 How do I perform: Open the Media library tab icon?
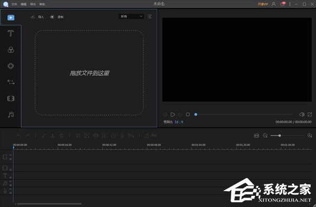11,17
